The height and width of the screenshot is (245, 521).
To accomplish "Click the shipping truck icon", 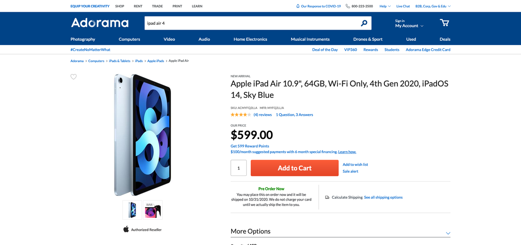I will [x=327, y=197].
